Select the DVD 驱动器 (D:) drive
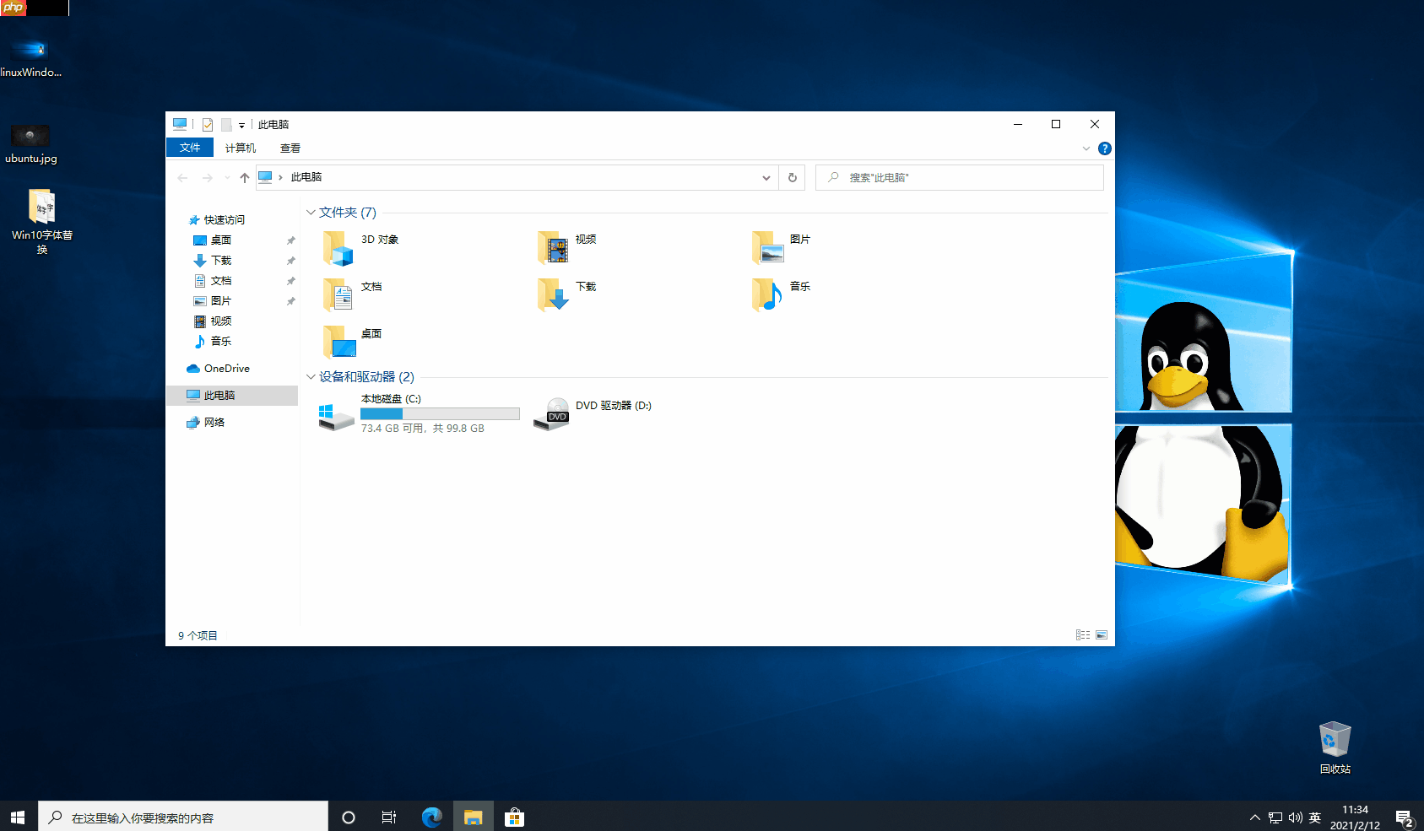Viewport: 1424px width, 831px height. coord(553,413)
